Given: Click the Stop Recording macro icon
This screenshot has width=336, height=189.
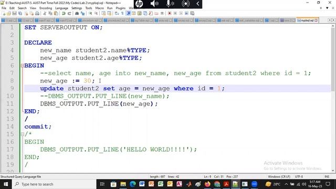Looking at the screenshot, I should click(175, 13).
